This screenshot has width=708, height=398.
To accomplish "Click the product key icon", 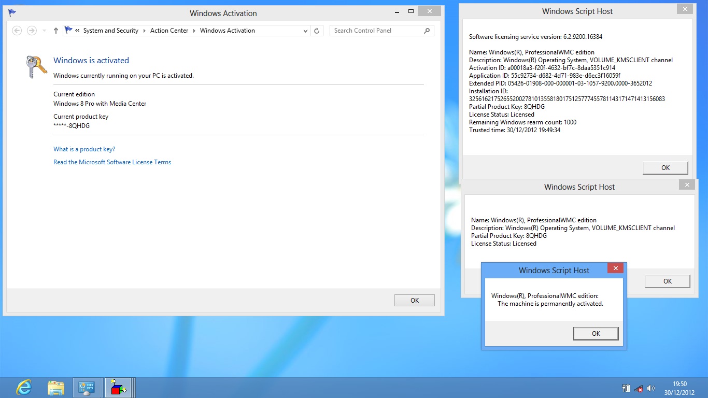I will click(x=36, y=67).
